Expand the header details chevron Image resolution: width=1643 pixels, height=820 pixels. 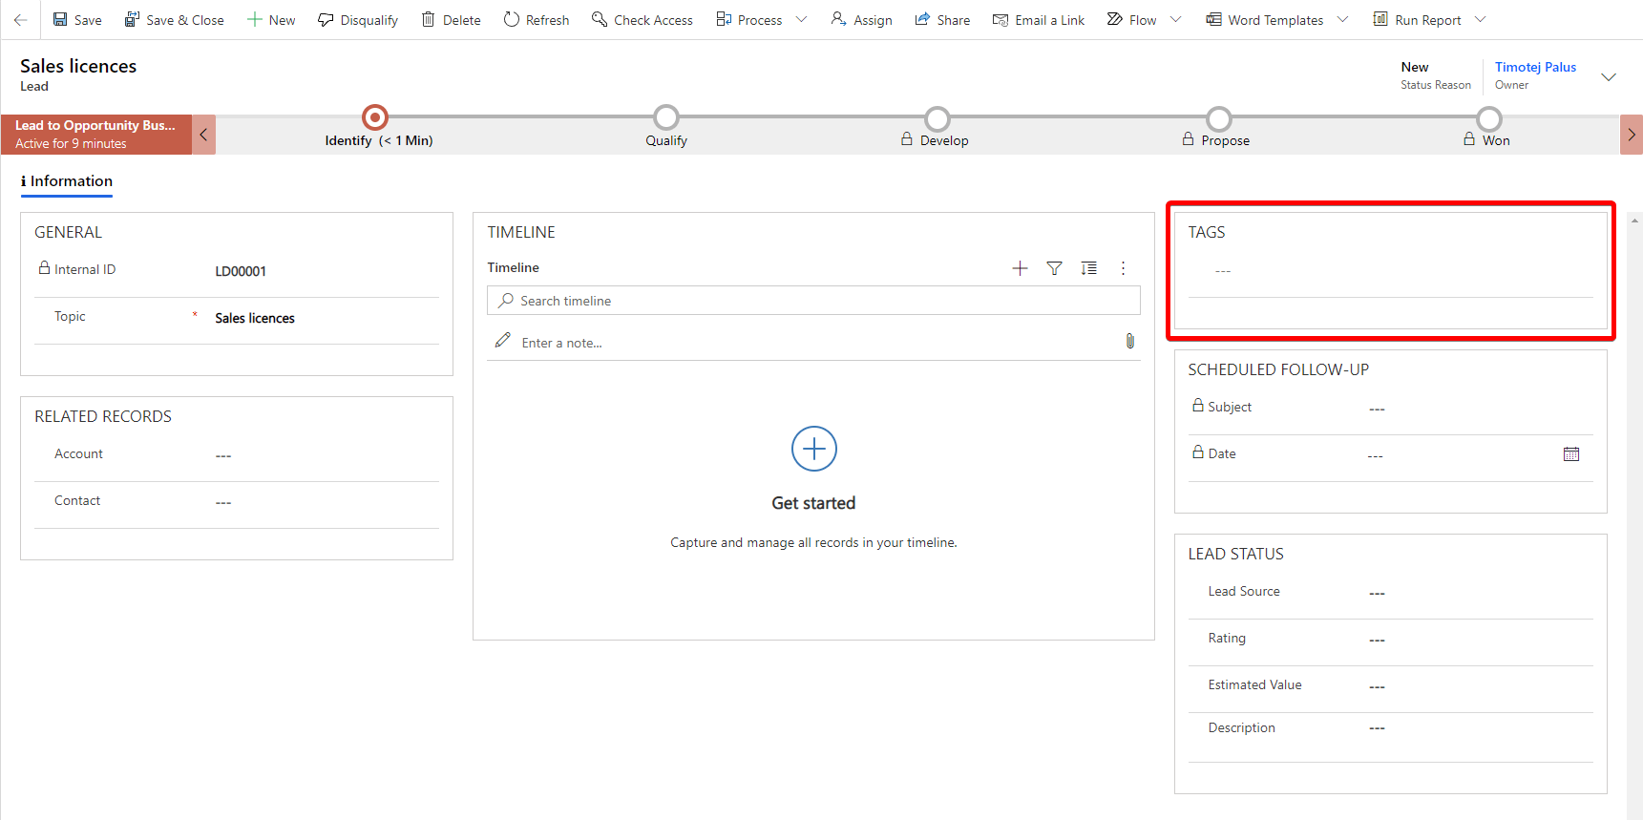click(1609, 77)
